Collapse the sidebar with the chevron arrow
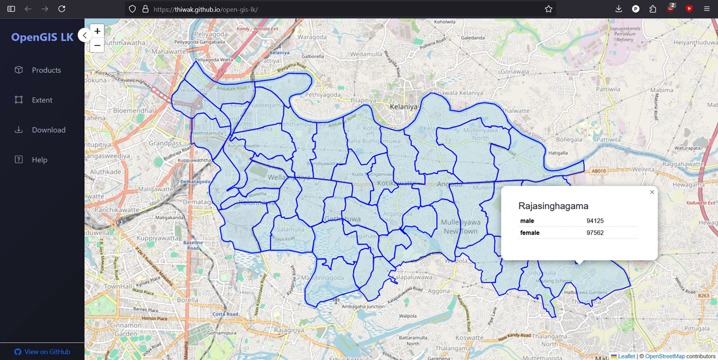The image size is (718, 360). 85,35
